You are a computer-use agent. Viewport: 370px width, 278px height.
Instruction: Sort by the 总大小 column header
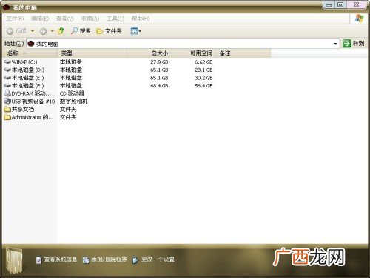coord(149,53)
